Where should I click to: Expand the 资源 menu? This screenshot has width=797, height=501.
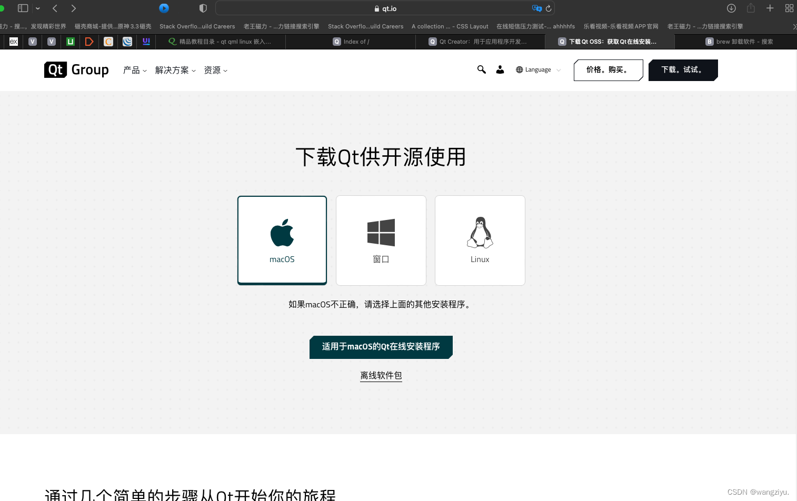pyautogui.click(x=216, y=70)
